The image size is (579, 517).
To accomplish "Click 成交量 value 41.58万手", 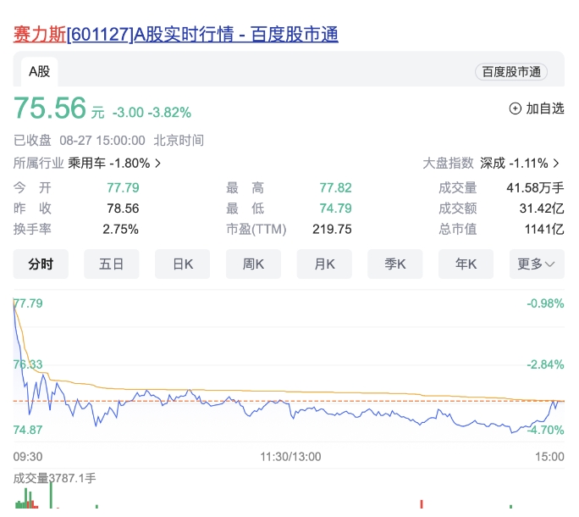I will [x=536, y=188].
